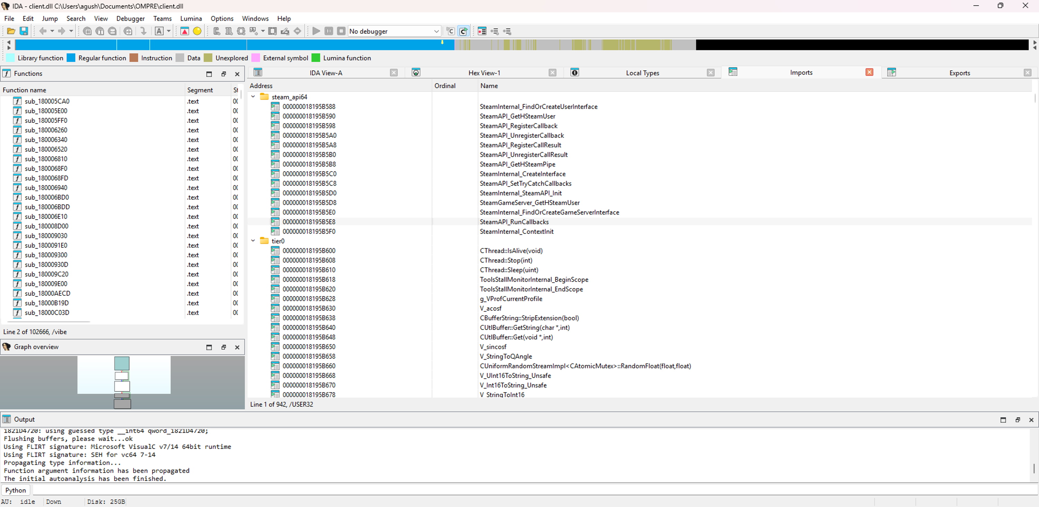The height and width of the screenshot is (507, 1039).
Task: Maximize the Output panel
Action: coord(1003,420)
